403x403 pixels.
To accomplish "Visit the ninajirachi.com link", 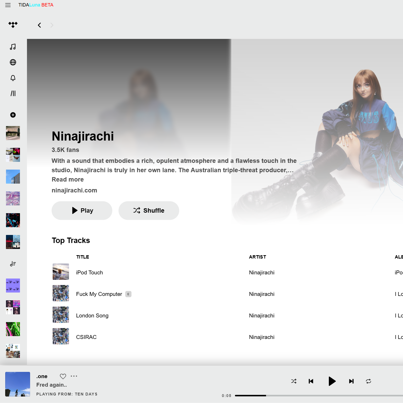I will tap(74, 190).
